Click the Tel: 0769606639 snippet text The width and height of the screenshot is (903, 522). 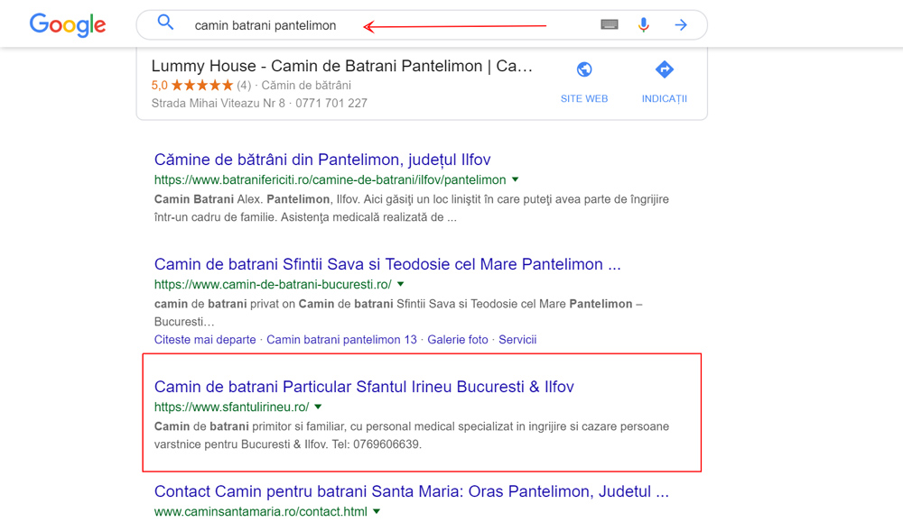[377, 444]
